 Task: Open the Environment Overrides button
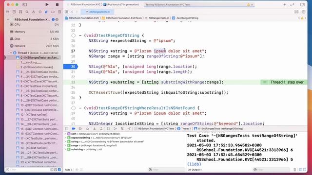point(122,128)
